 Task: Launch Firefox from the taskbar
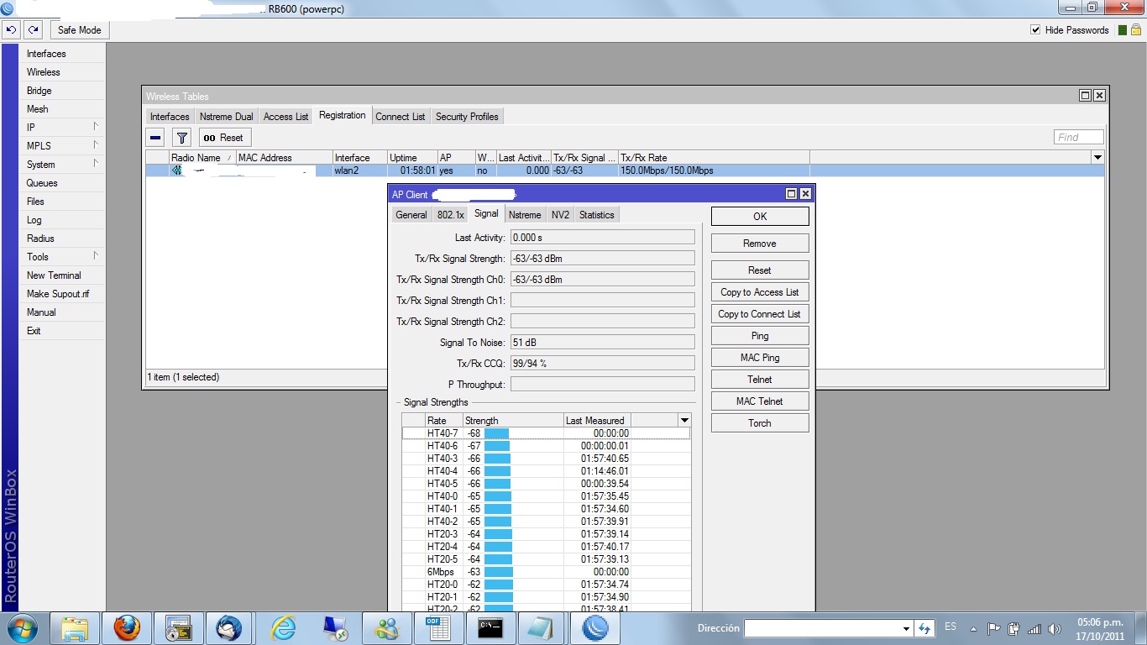tap(127, 628)
